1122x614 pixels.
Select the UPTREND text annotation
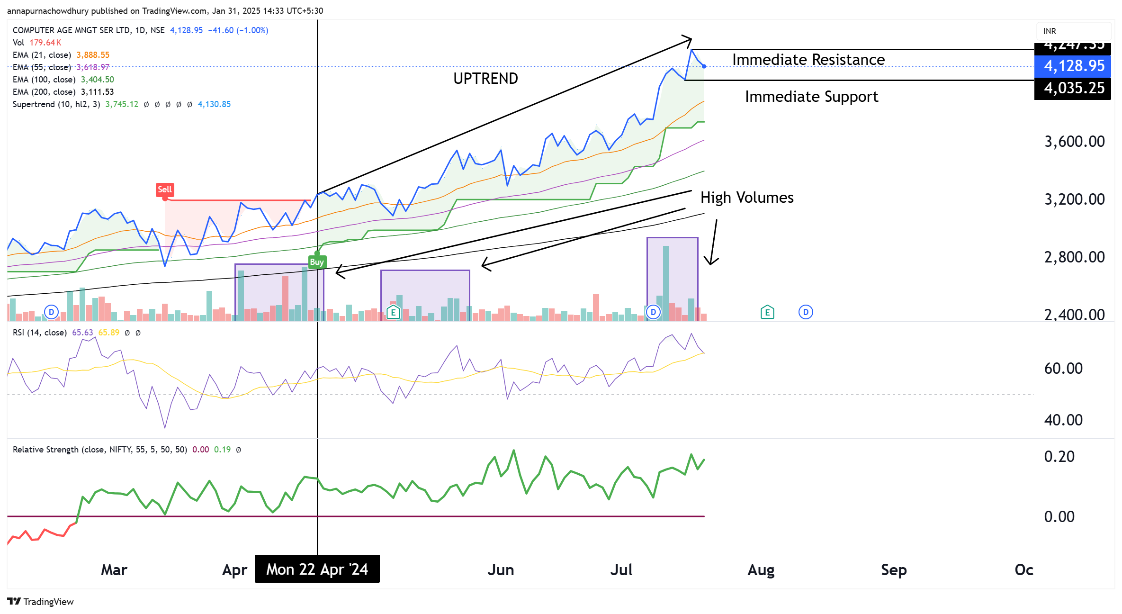485,79
